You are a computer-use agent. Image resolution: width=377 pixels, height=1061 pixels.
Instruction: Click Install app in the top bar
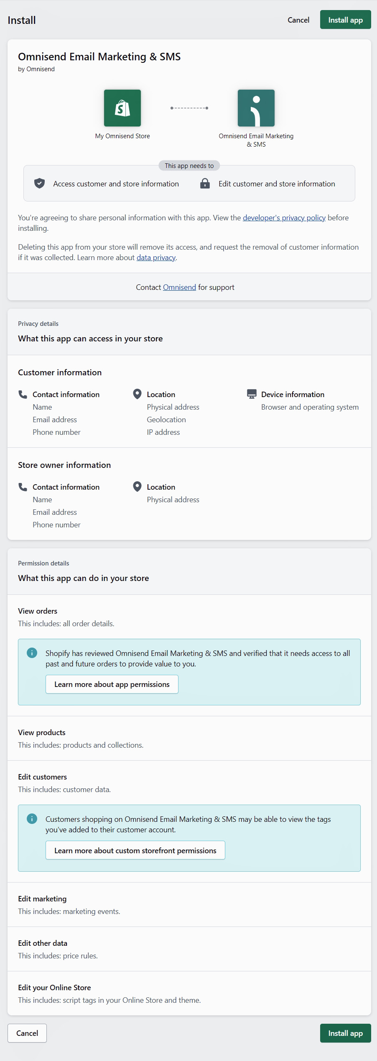(x=345, y=20)
